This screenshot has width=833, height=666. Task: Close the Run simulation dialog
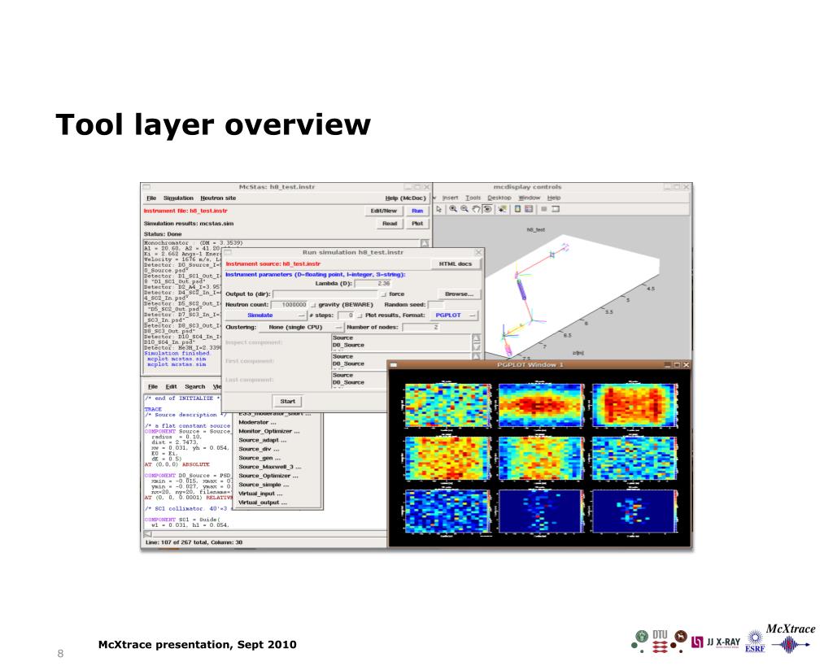(478, 252)
